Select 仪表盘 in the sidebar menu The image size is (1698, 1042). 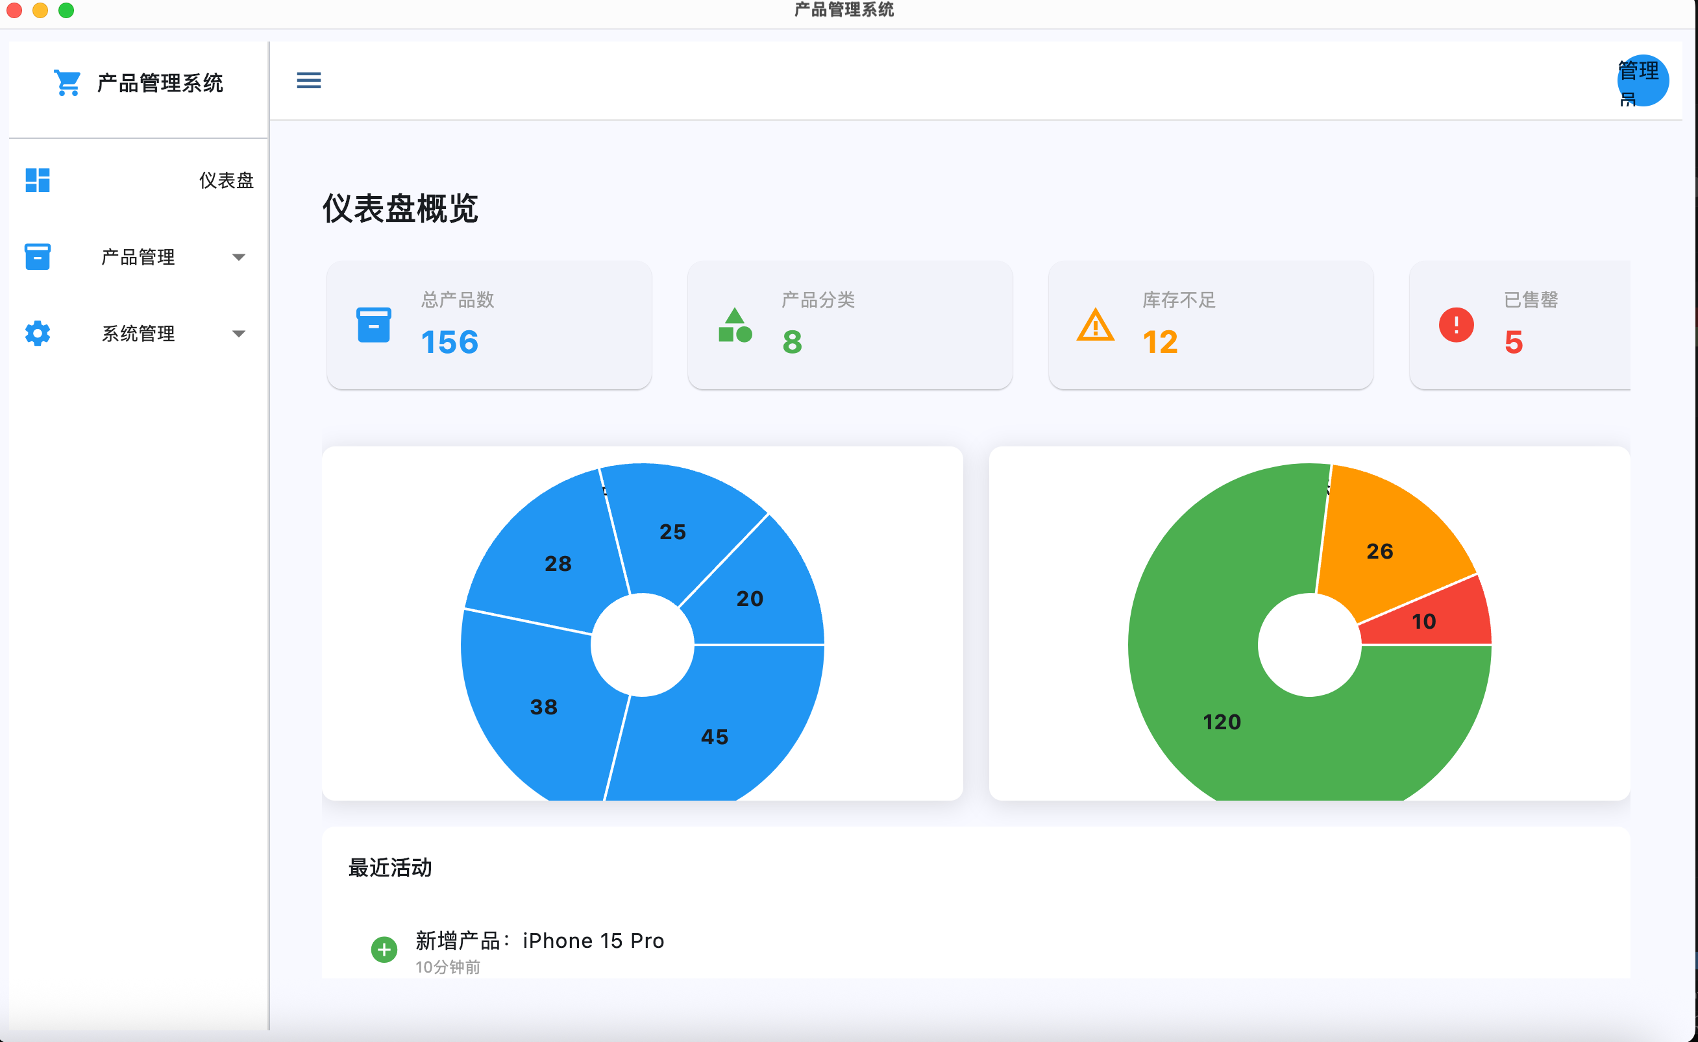226,180
